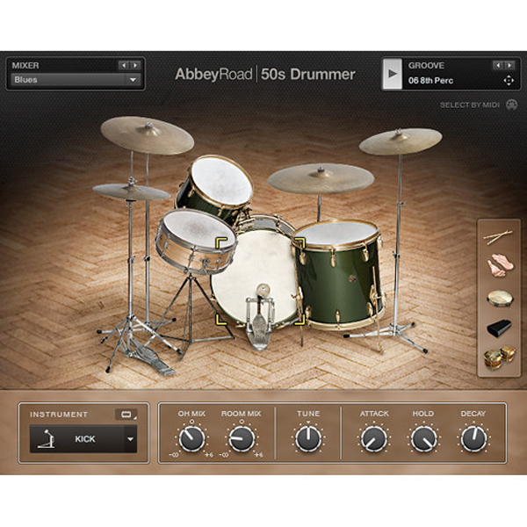Select the drumsticks percussion icon

point(498,236)
